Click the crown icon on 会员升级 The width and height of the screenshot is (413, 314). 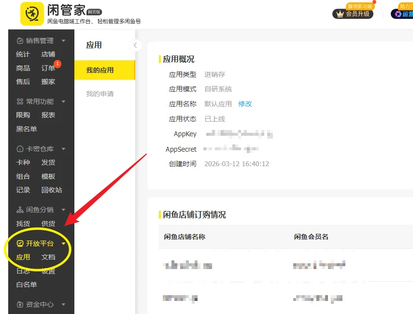[x=340, y=14]
